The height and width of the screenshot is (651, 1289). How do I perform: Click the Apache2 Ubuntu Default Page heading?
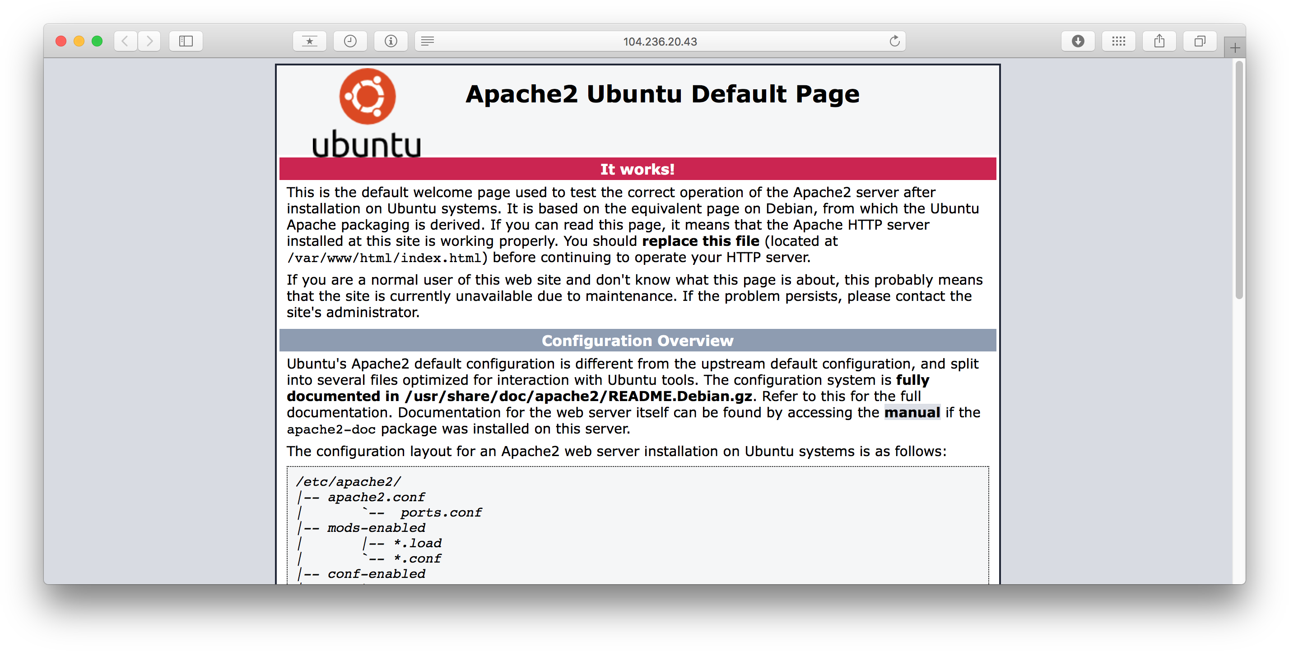662,94
